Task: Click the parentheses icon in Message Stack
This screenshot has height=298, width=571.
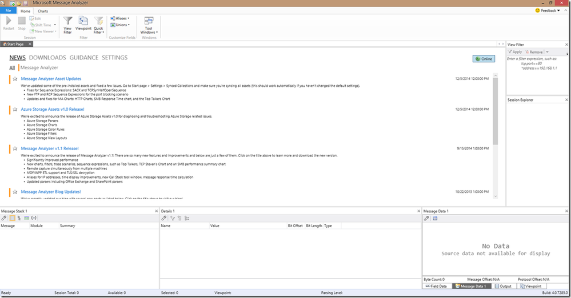Action: (x=34, y=218)
